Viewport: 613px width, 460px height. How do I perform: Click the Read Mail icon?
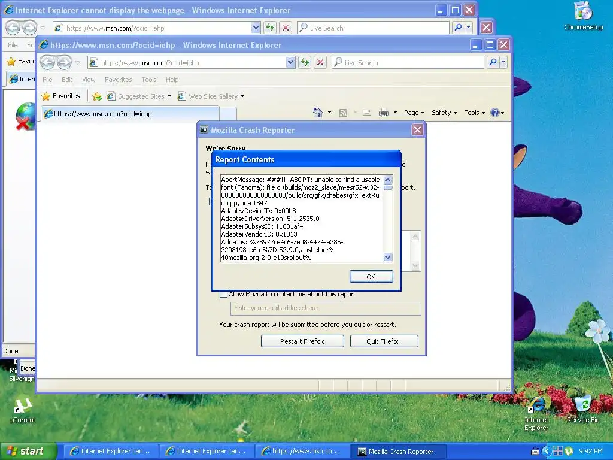(367, 113)
